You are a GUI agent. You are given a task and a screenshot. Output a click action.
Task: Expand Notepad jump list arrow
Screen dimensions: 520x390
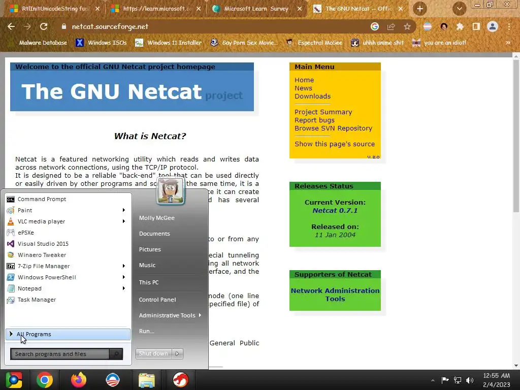124,288
